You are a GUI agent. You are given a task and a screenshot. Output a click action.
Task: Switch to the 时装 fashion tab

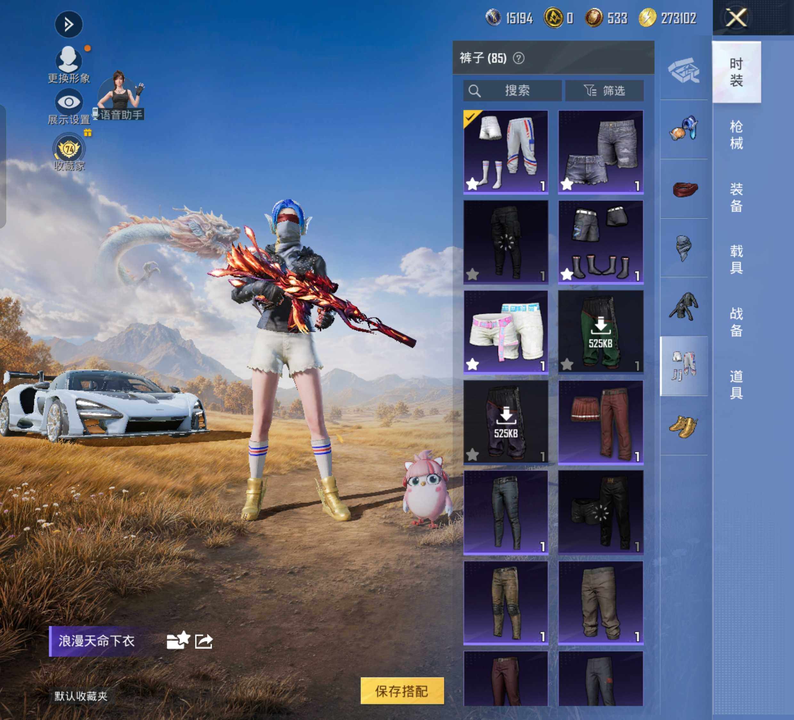coord(736,72)
